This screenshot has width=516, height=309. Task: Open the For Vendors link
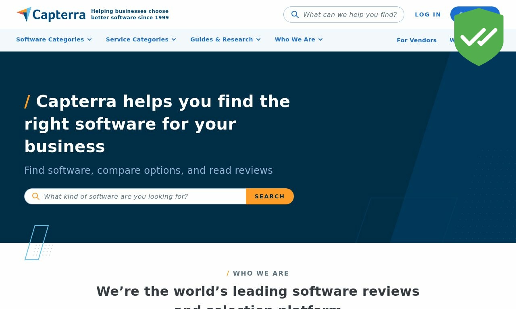416,40
